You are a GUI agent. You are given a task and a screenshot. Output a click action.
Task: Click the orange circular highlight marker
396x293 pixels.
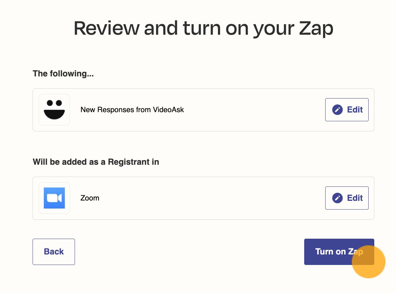pos(368,262)
